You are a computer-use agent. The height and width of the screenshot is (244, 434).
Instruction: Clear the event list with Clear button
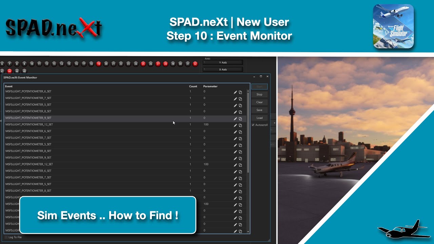tap(259, 102)
